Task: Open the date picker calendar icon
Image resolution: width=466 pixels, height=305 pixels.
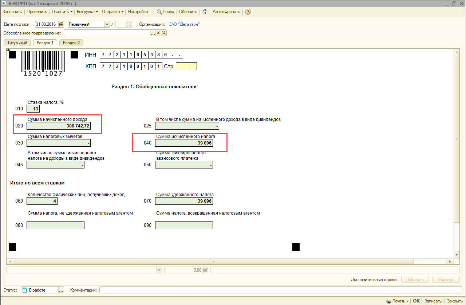Action: coord(61,24)
